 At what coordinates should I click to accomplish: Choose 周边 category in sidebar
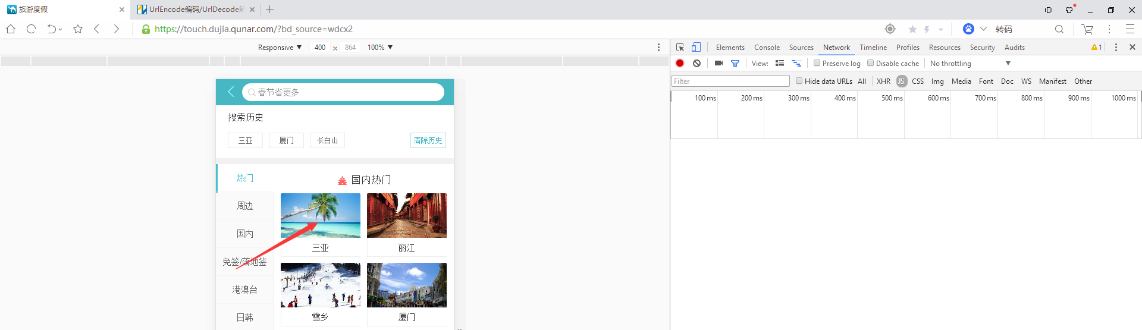(245, 206)
